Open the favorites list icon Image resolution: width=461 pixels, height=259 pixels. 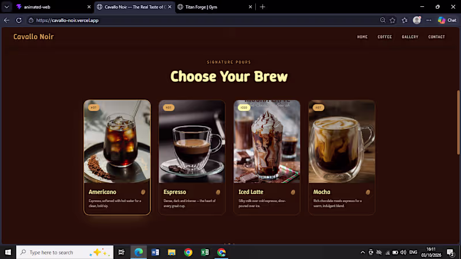(x=405, y=20)
